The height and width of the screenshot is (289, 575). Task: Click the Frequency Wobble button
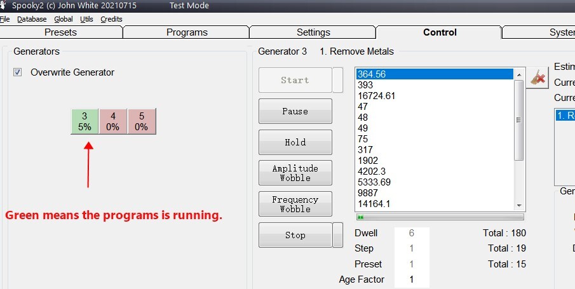[295, 204]
